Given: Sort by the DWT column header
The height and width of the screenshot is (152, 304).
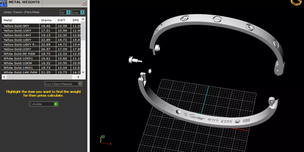Looking at the screenshot, I should pos(63,20).
